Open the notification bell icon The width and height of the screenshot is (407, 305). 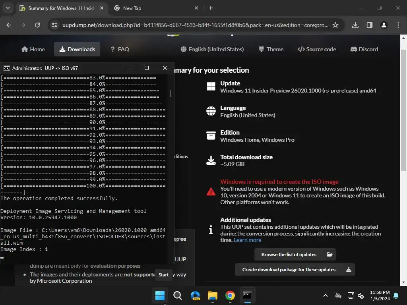click(396, 295)
